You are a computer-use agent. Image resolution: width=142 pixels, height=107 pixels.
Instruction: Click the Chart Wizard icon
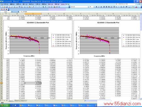(x=55, y=7)
